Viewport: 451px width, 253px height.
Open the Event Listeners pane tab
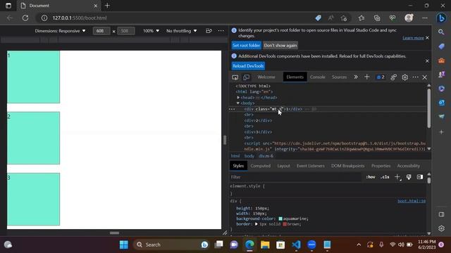pyautogui.click(x=310, y=166)
